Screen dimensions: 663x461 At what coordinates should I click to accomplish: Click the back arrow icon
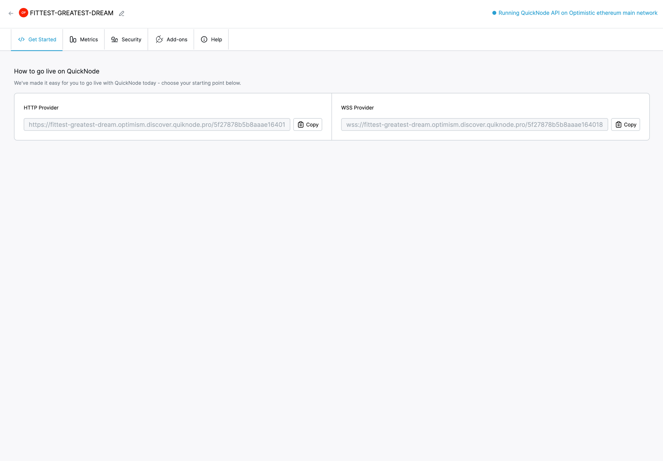coord(11,14)
